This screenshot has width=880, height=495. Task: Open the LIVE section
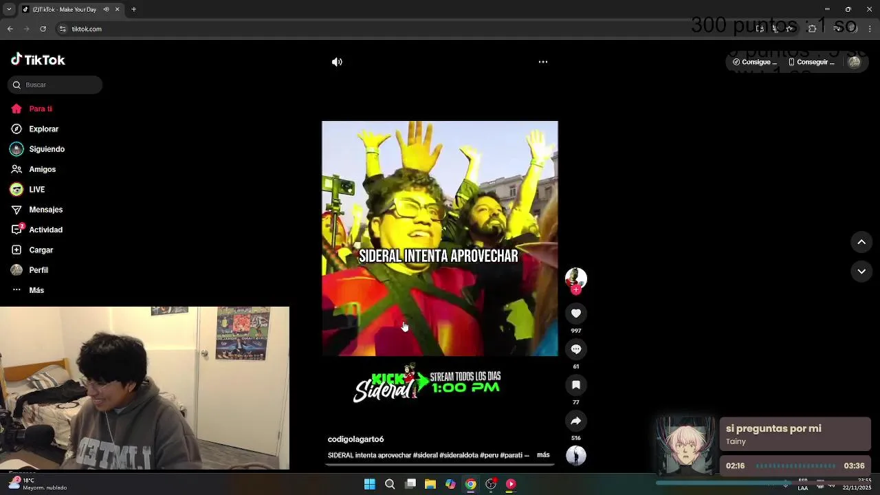point(27,189)
